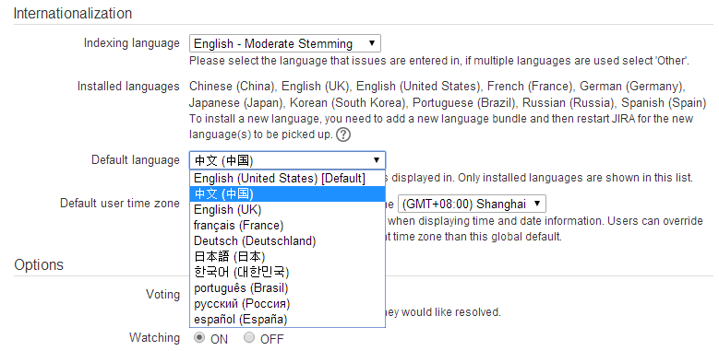This screenshot has height=351, width=719.
Task: Click the Options section heading
Action: [x=39, y=264]
